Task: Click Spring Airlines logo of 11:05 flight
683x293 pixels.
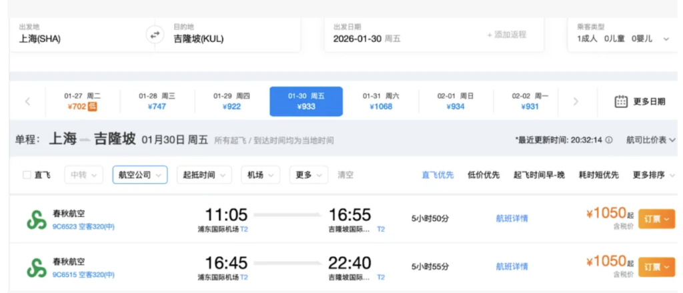Action: [36, 220]
